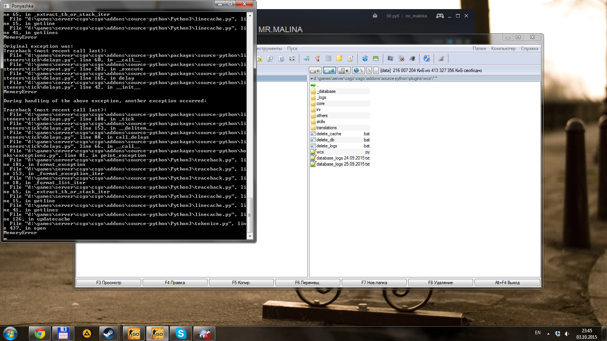Open the skills folder
This screenshot has width=607, height=341.
click(321, 122)
